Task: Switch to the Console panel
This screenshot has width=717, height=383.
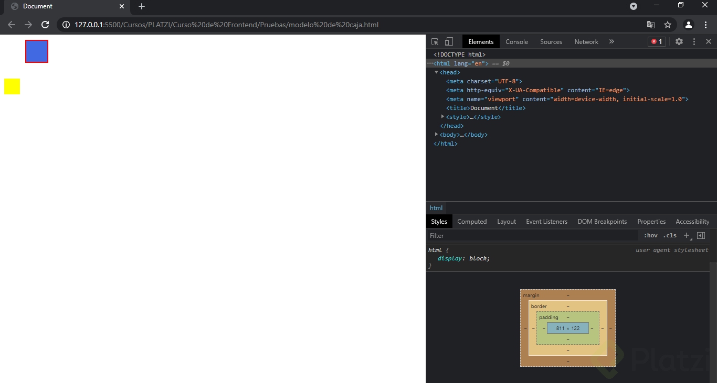Action: pos(516,41)
